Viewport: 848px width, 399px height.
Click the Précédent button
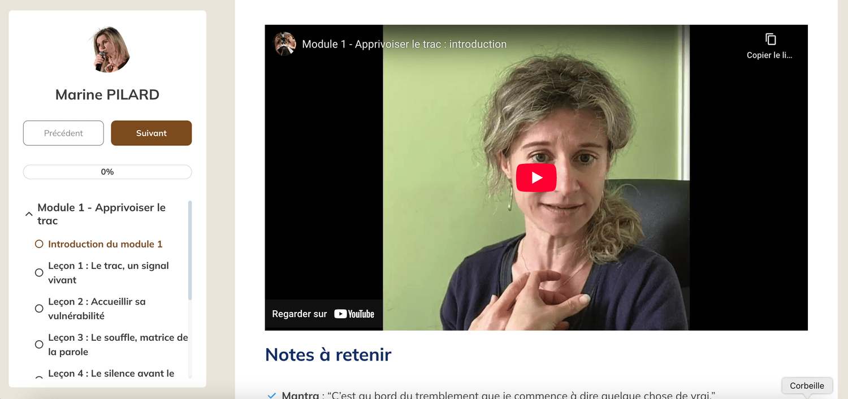63,133
